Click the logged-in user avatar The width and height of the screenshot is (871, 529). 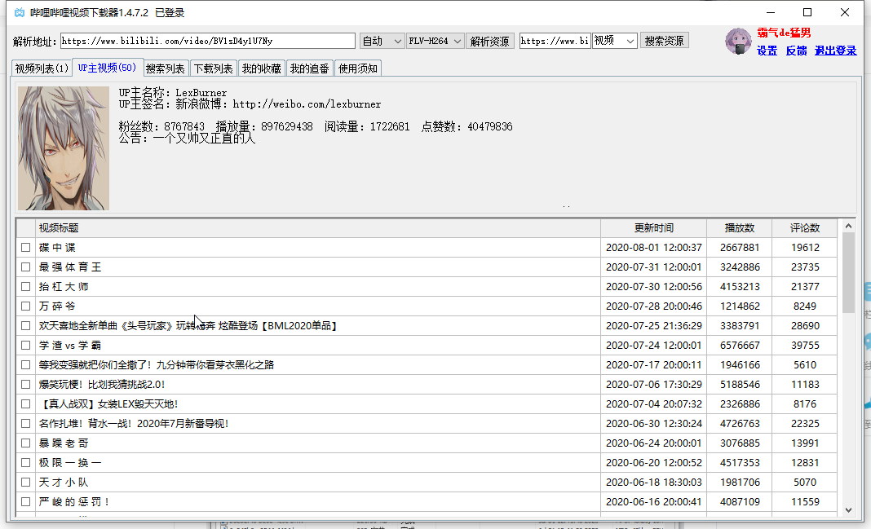738,41
